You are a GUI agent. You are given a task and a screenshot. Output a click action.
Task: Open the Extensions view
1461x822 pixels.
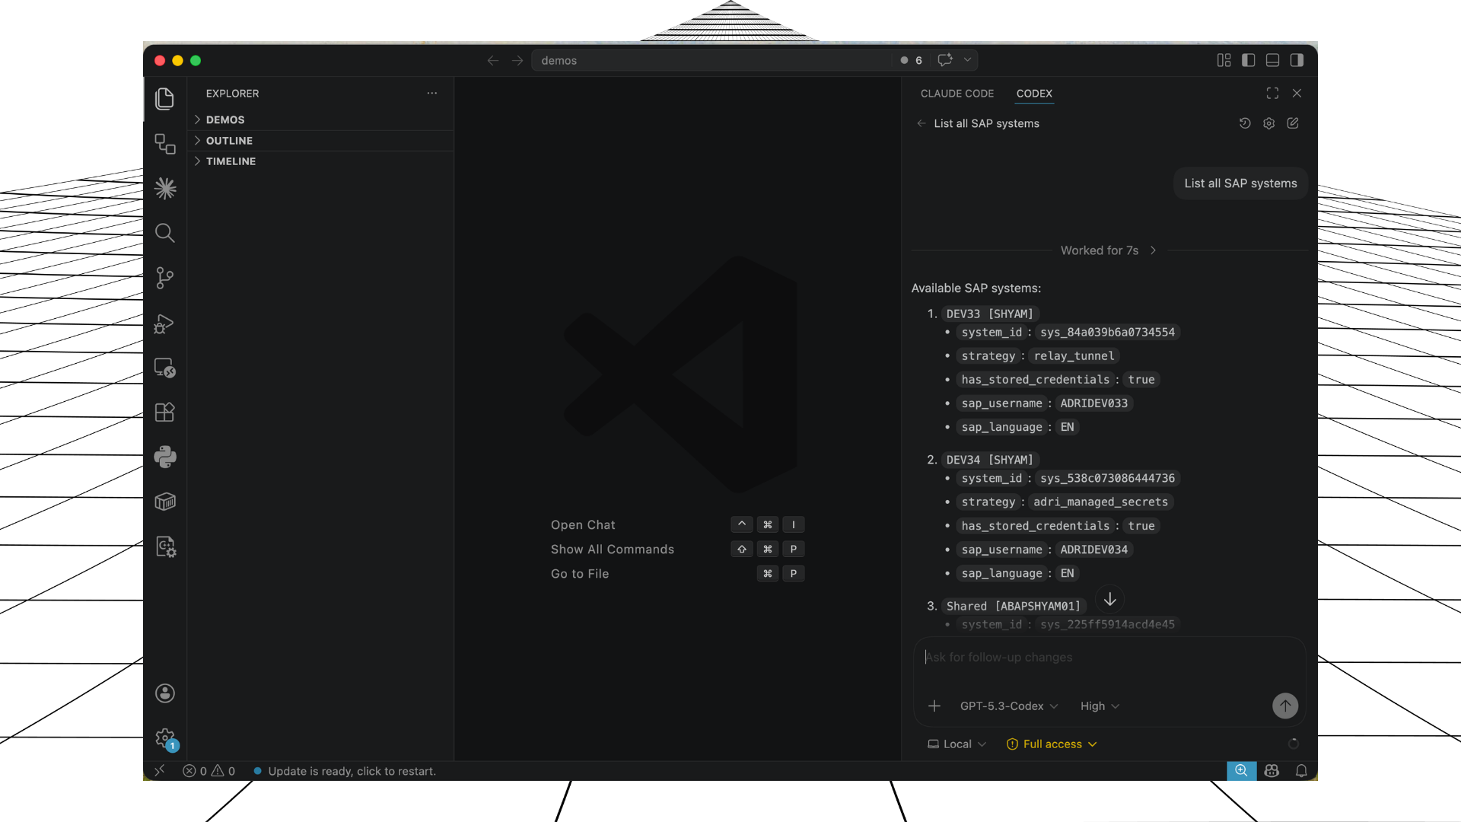pyautogui.click(x=164, y=412)
